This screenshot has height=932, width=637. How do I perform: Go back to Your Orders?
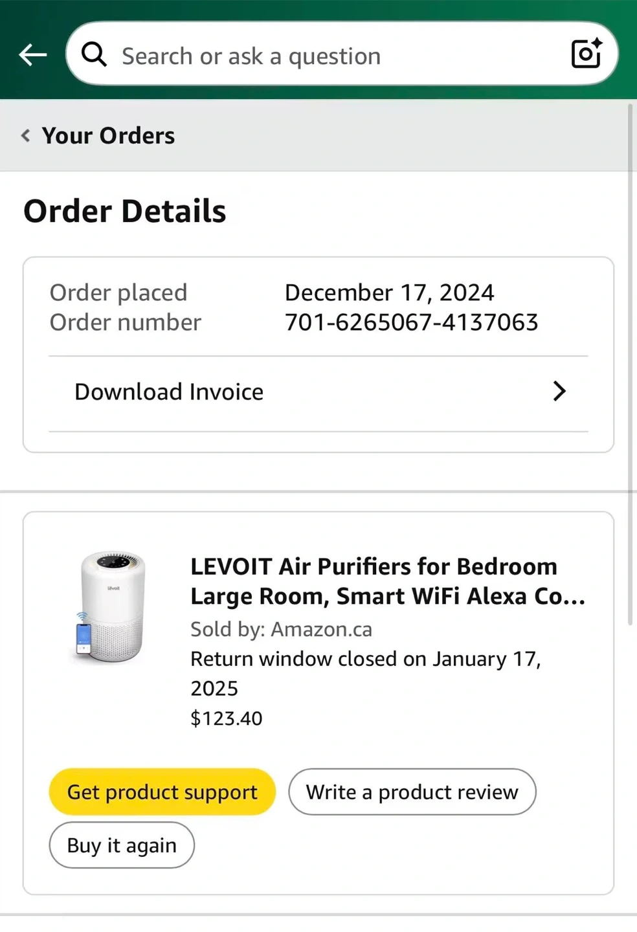pyautogui.click(x=108, y=135)
